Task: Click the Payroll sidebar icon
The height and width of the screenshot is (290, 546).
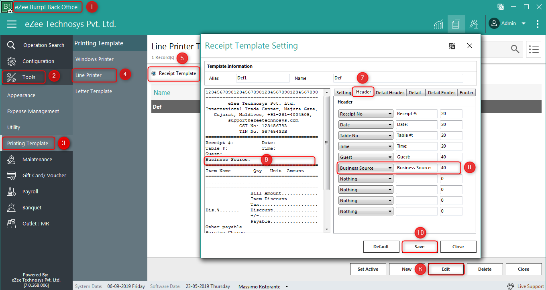Action: tap(11, 191)
